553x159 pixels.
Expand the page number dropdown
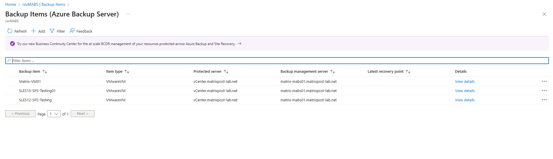54,114
